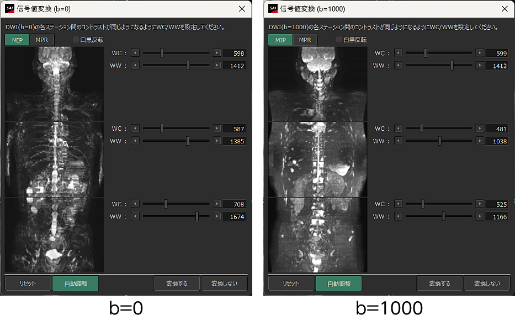Select MPR tab in b=1000 dialog
The image size is (515, 315).
point(305,40)
